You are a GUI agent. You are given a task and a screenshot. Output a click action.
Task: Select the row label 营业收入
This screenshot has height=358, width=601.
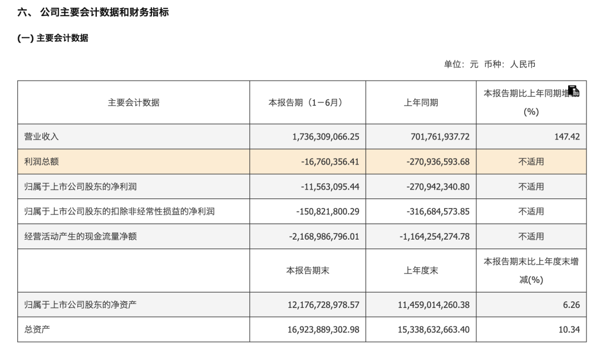tap(41, 137)
